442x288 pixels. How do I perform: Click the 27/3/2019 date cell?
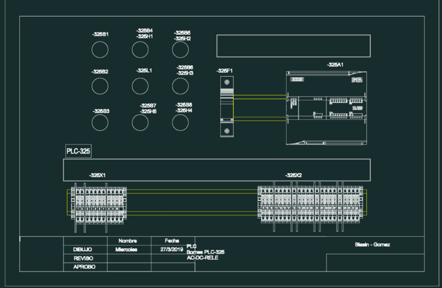(172, 249)
